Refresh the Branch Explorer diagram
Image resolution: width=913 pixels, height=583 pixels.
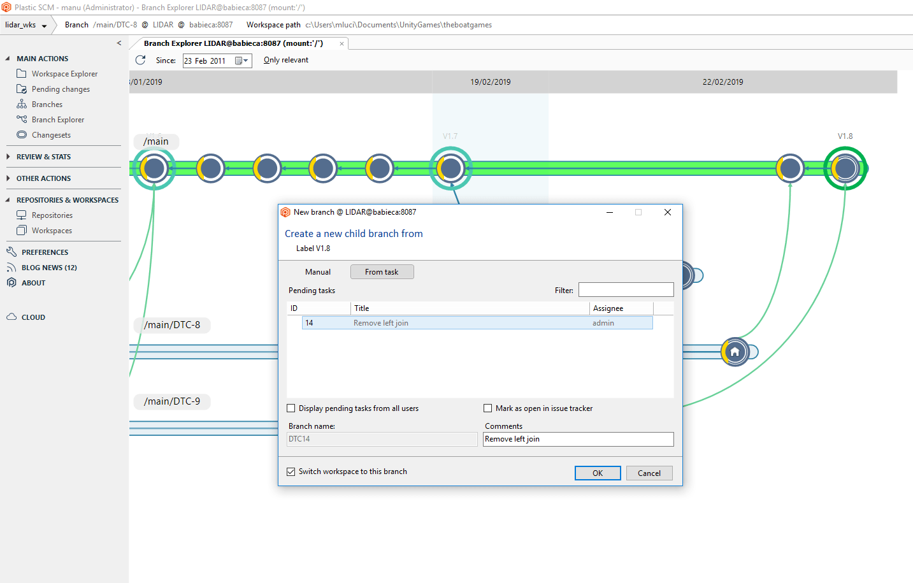click(x=140, y=59)
